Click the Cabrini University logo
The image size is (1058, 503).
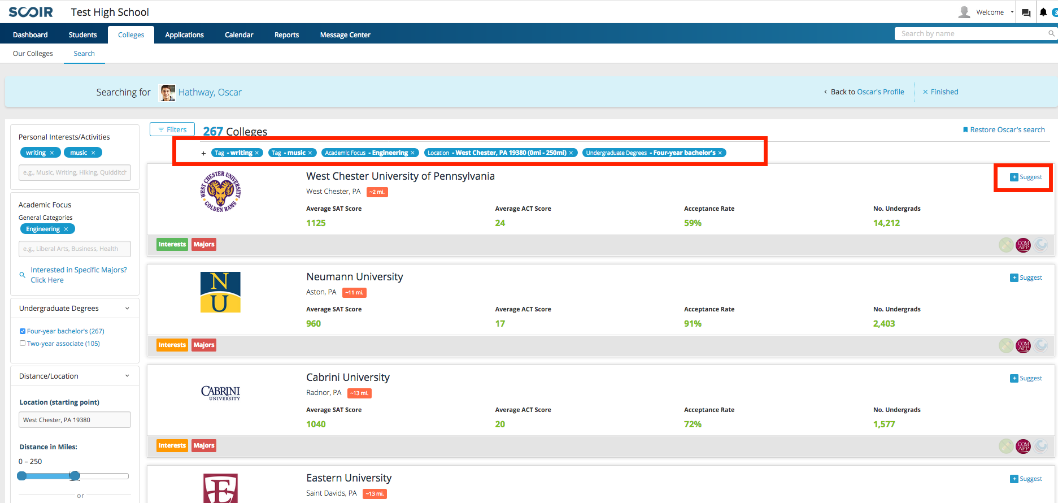coord(220,393)
